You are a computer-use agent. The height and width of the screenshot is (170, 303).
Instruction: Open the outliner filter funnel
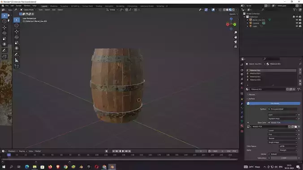pos(294,10)
